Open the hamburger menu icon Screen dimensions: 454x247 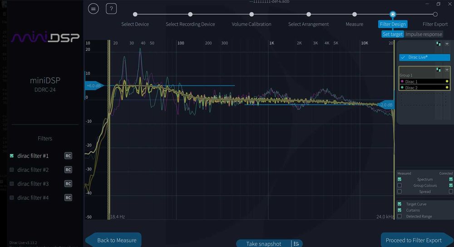[93, 9]
